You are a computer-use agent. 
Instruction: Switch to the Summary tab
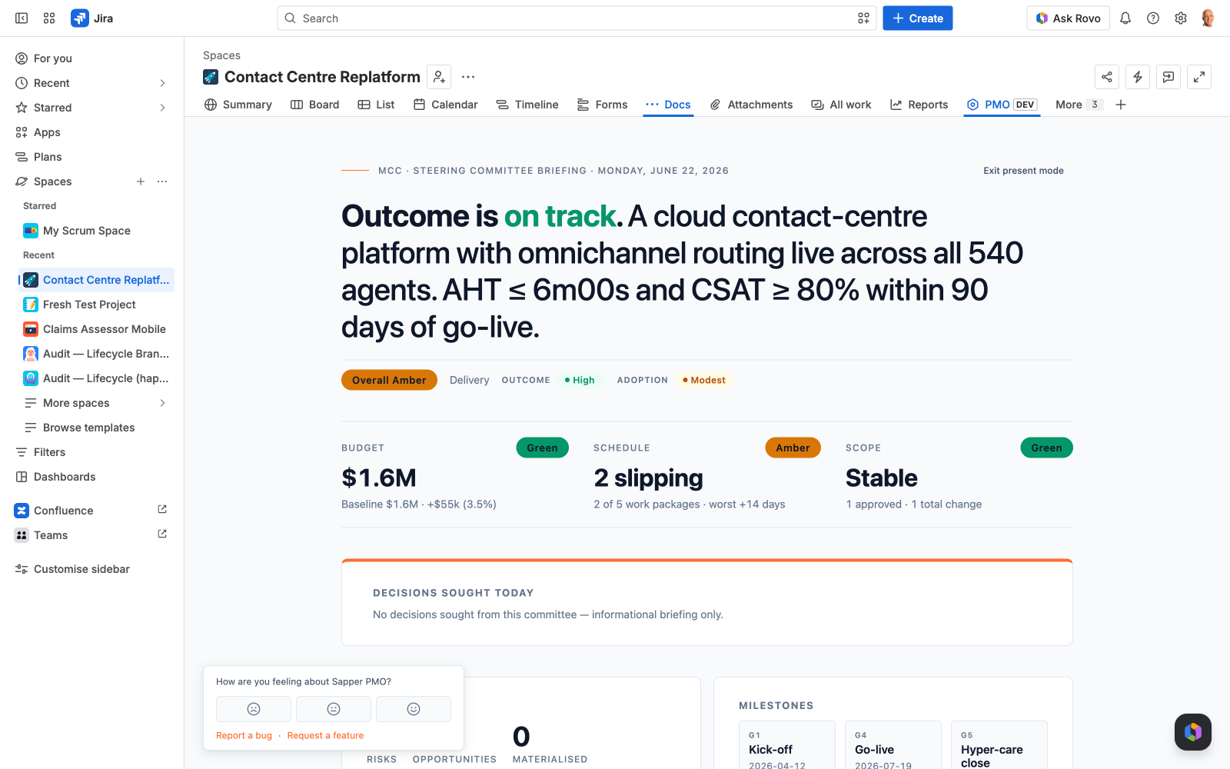pos(238,105)
